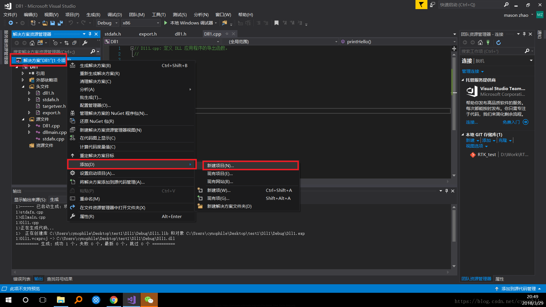
Task: Click the Team Explorer home icon
Action: pos(480,42)
